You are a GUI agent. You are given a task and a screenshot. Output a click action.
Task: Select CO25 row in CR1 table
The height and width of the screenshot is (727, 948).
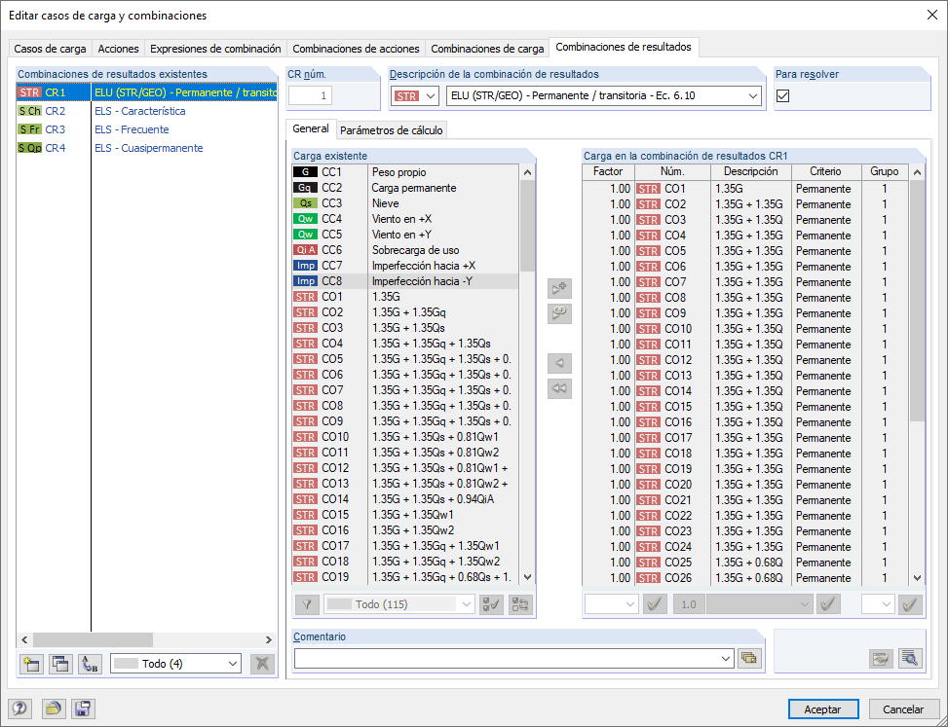pos(745,563)
